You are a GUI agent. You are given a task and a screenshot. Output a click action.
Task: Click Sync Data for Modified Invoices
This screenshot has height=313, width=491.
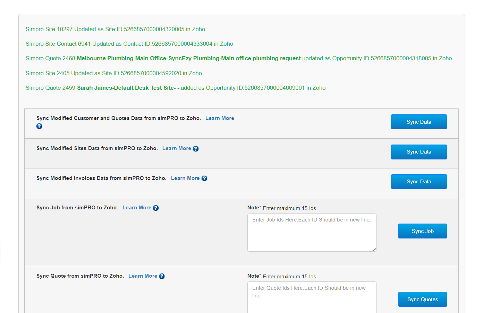tap(419, 182)
